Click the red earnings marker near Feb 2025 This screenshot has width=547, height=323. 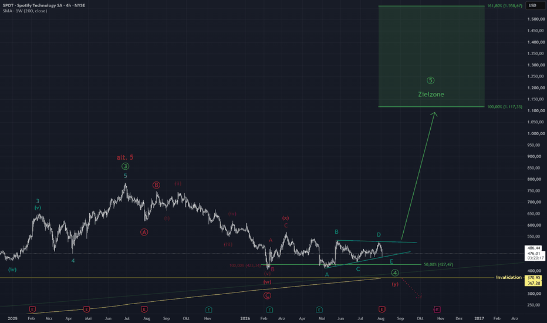(x=32, y=309)
